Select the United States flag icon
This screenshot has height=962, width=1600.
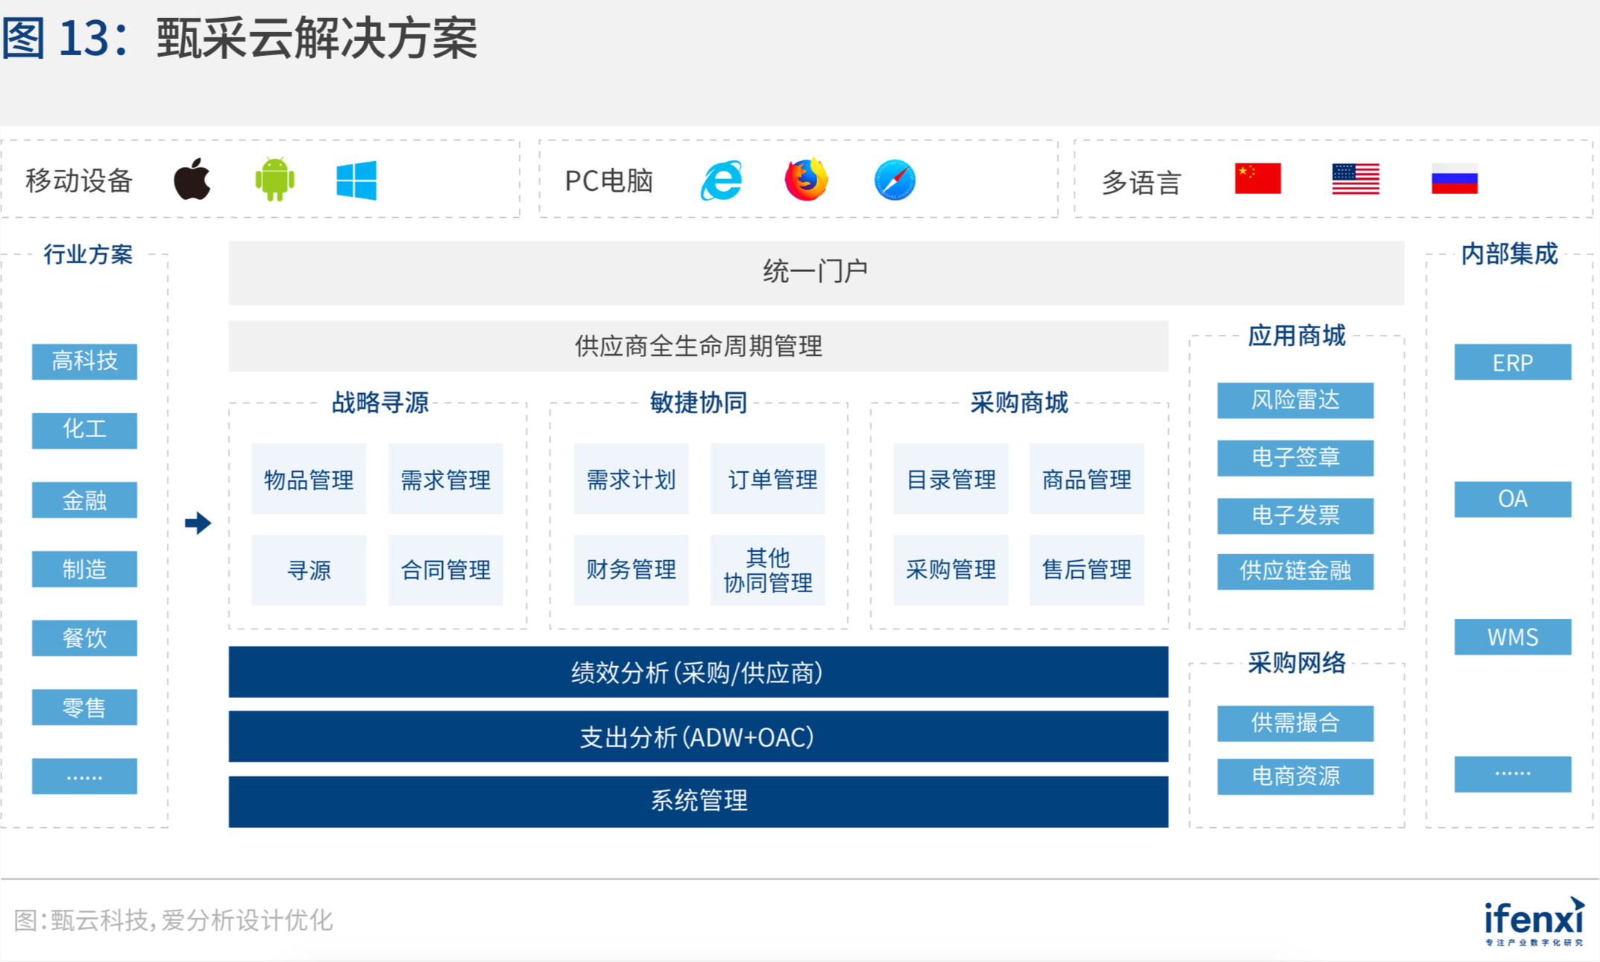tap(1355, 178)
